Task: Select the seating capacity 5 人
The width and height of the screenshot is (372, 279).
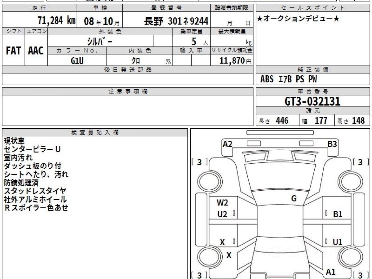Action: coord(199,41)
